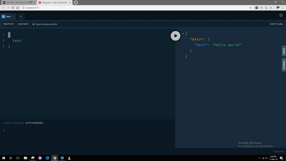
Task: Open Visual Studio Code from taskbar
Action: [62, 158]
